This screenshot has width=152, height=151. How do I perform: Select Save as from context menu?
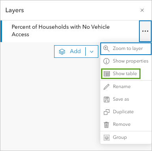pos(126,99)
